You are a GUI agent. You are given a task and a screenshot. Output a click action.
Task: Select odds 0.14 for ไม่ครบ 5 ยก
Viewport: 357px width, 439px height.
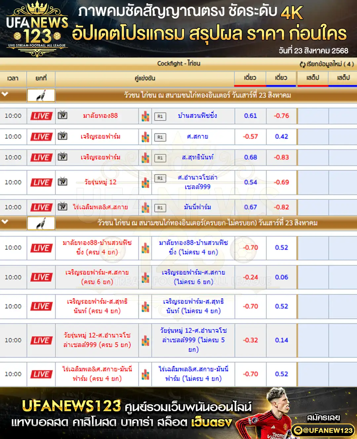(281, 340)
